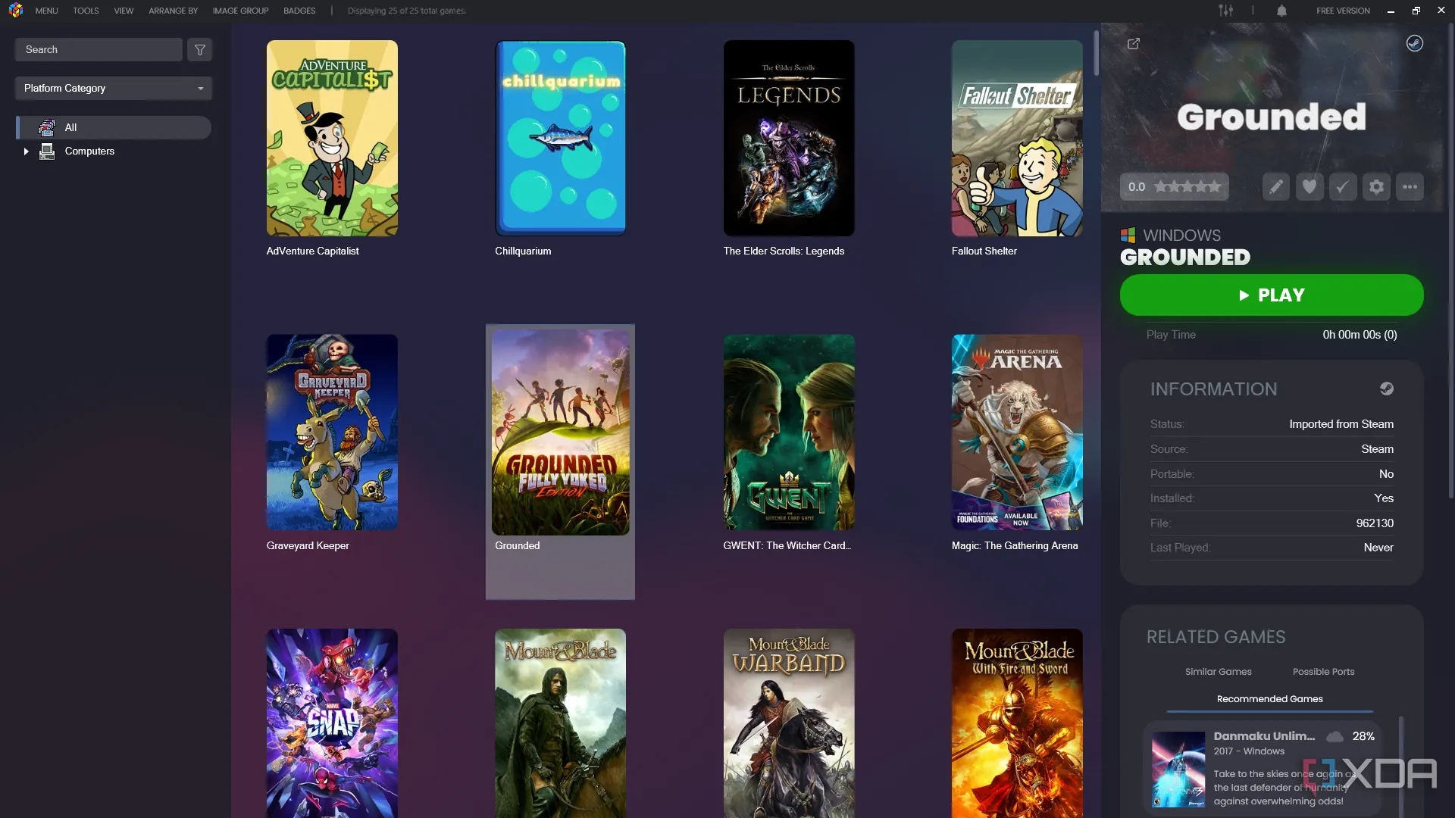Select the original Mount & Blade cover
Screen dimensions: 1455x818
click(561, 723)
